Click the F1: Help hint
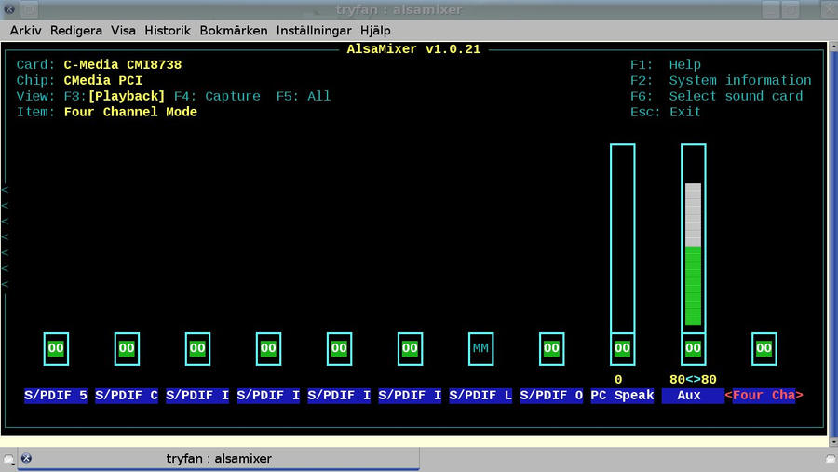Image resolution: width=838 pixels, height=472 pixels. [x=666, y=64]
